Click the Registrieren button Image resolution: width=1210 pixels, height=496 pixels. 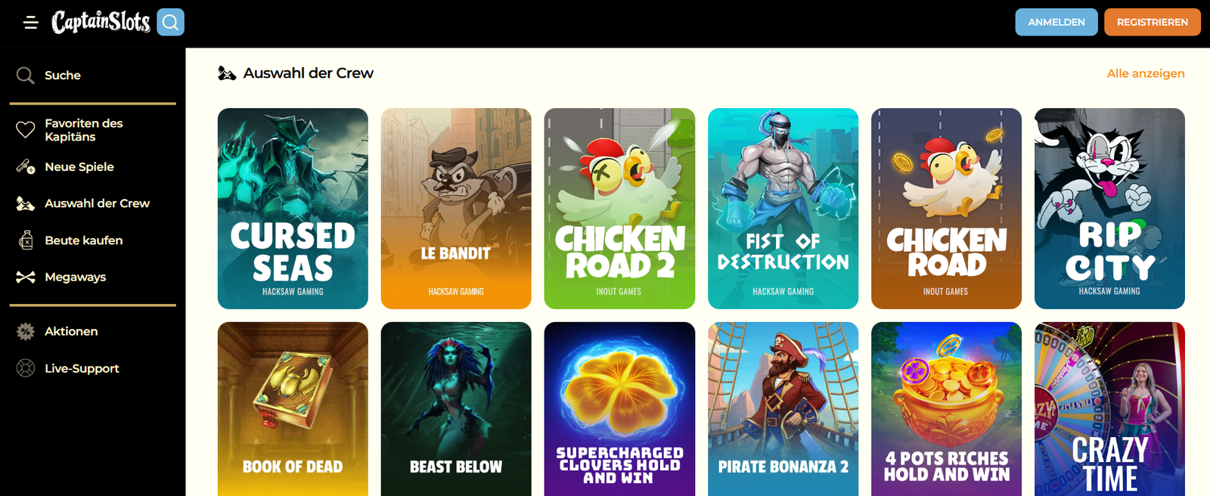(1153, 22)
